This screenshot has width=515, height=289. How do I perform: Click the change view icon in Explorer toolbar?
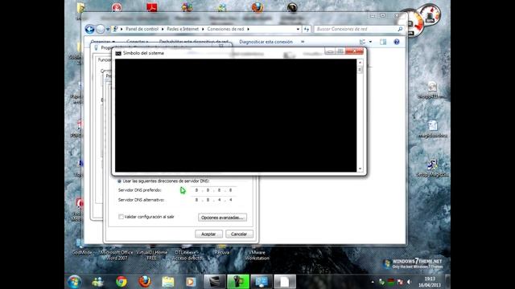363,42
